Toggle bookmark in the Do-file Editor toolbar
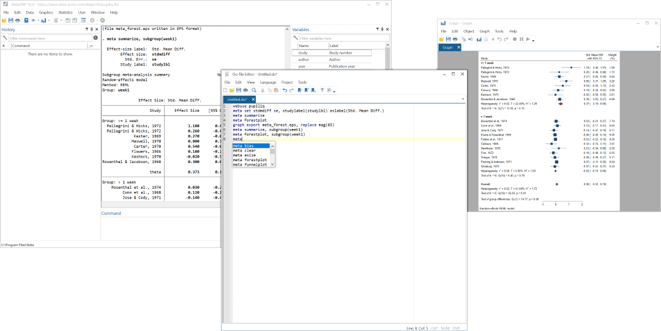 point(299,90)
